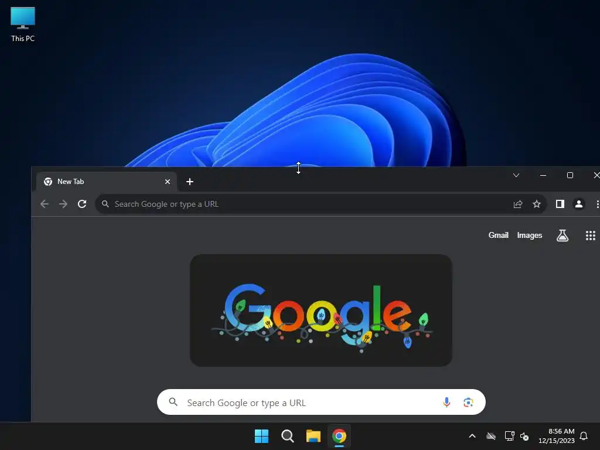Maximize the Chrome window
The height and width of the screenshot is (450, 600).
[570, 175]
